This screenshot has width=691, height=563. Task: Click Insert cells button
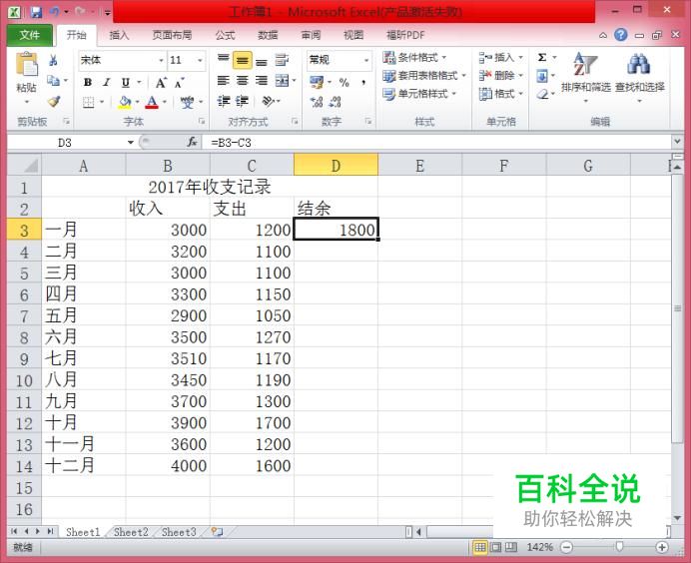click(500, 57)
